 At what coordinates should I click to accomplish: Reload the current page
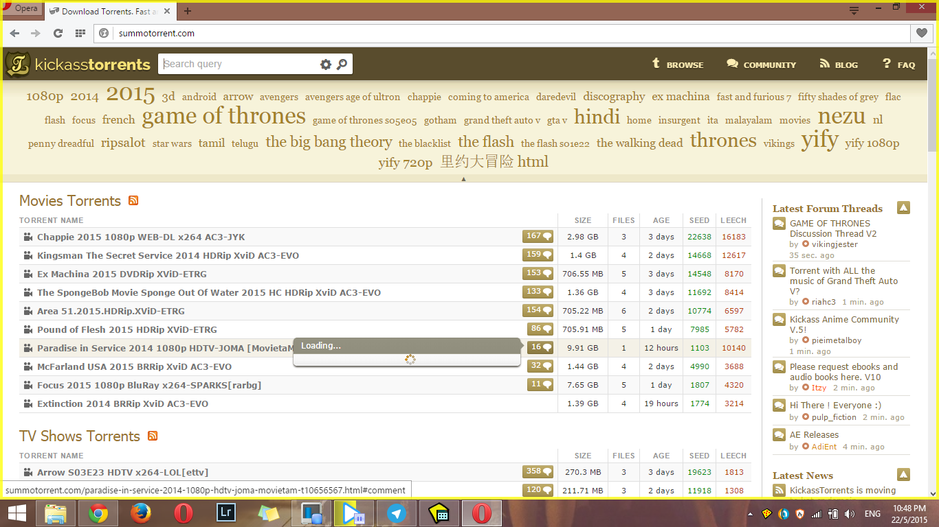(x=58, y=33)
